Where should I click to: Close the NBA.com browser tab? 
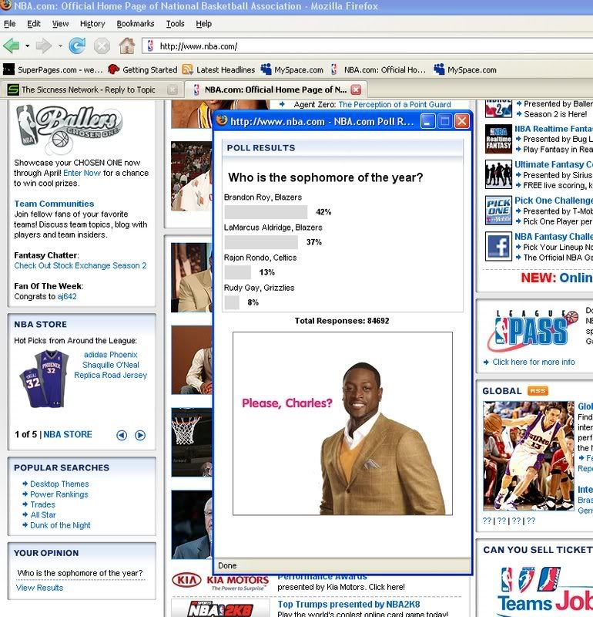356,89
